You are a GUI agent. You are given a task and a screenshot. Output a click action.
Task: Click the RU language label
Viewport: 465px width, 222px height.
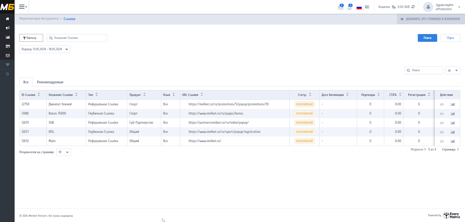[367, 7]
